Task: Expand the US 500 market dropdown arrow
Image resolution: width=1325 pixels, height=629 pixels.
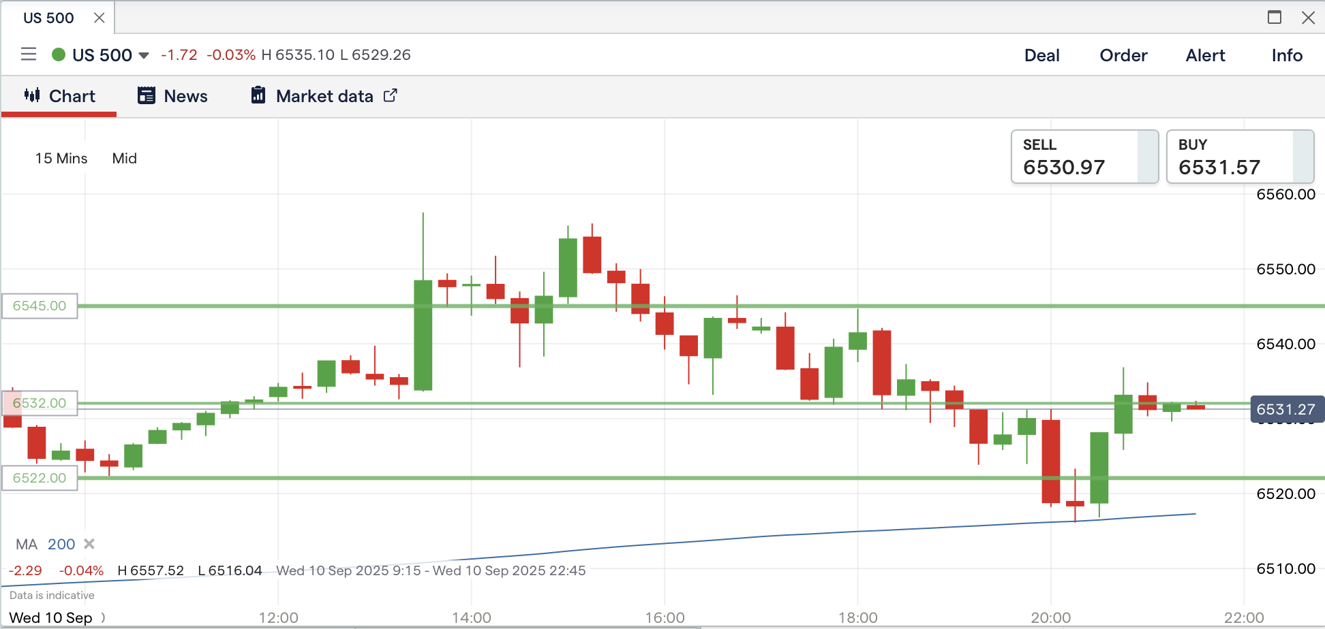Action: coord(144,55)
